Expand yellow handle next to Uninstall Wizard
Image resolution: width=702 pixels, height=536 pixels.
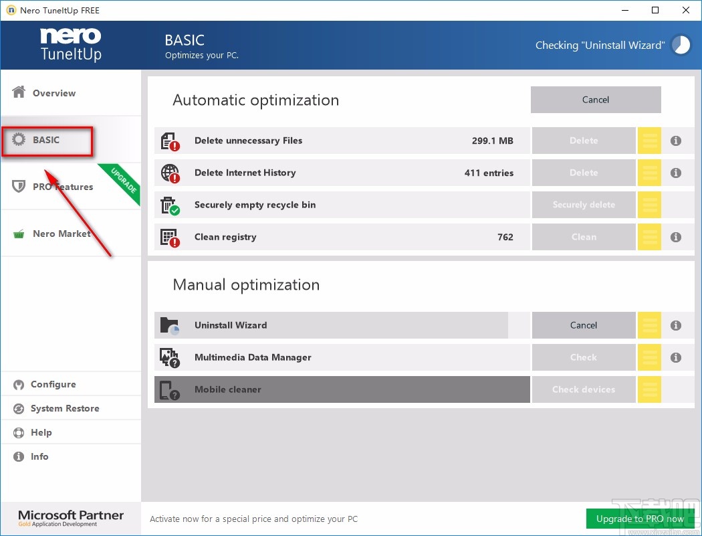click(649, 325)
